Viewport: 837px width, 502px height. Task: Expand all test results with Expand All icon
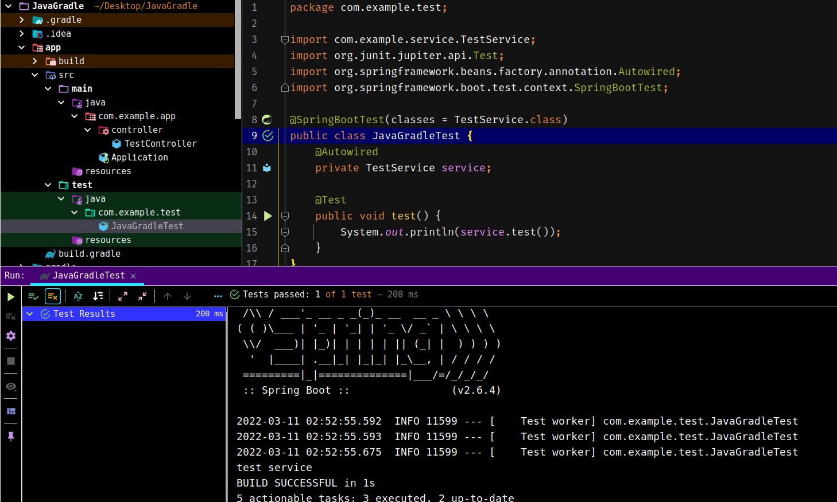pyautogui.click(x=123, y=296)
